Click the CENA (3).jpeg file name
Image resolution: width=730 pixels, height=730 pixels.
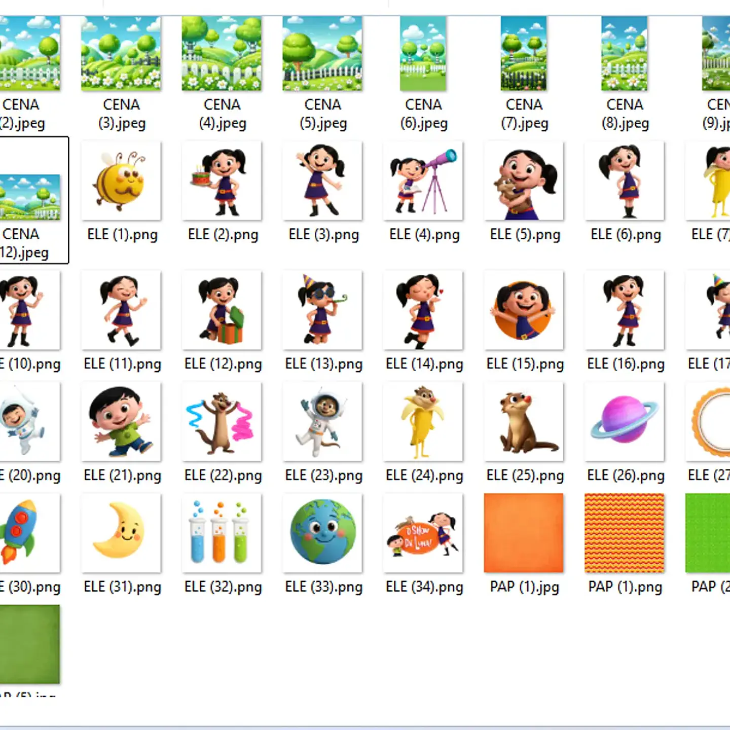pos(122,114)
